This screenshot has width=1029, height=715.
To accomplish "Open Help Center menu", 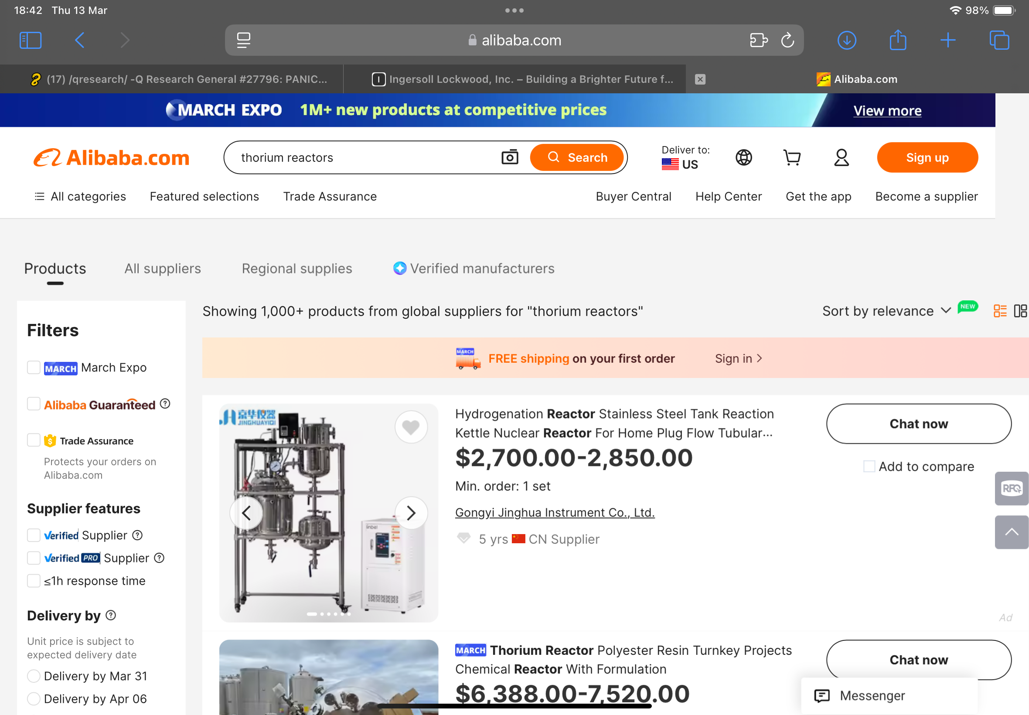I will point(729,196).
